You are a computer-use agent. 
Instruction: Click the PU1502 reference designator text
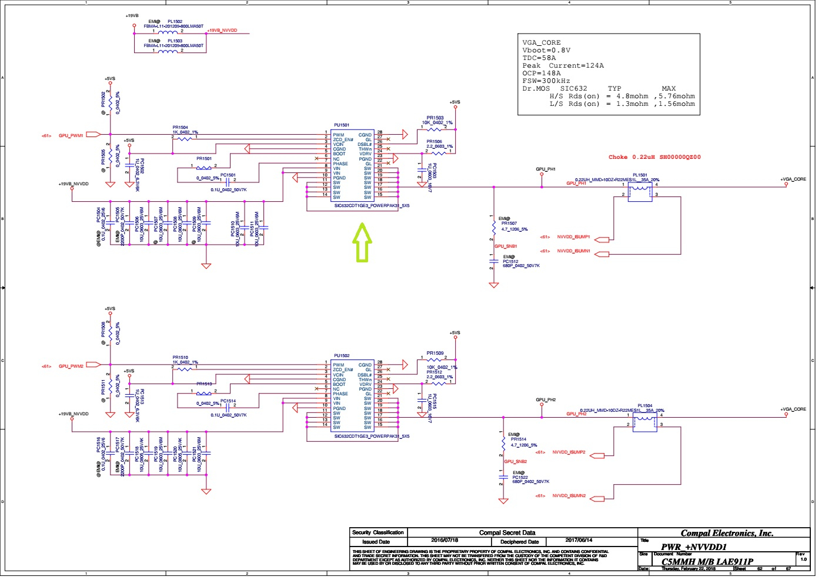342,356
